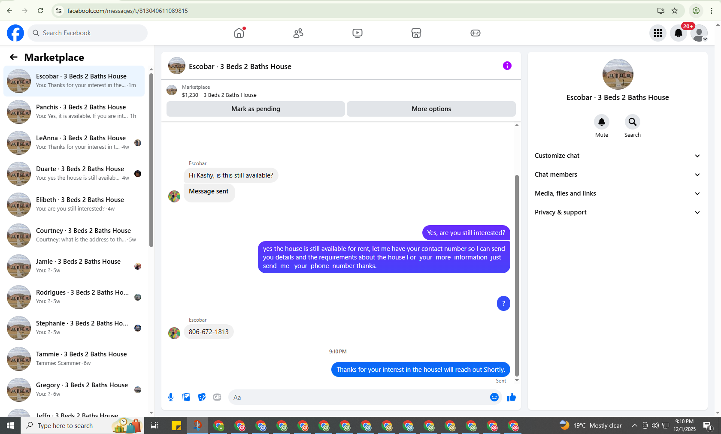Open the Duarte 3 Beds 2 Baths conversation

coord(74,173)
